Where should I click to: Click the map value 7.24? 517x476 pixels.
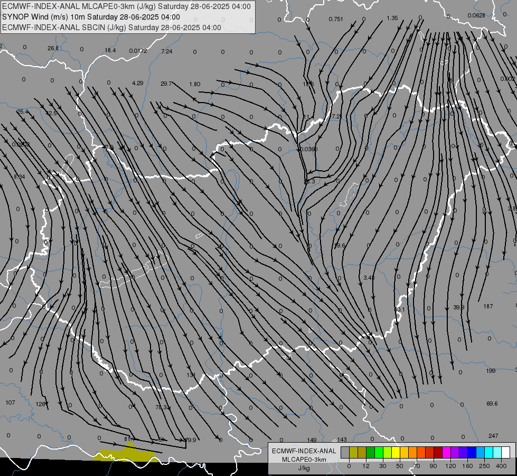pyautogui.click(x=167, y=51)
